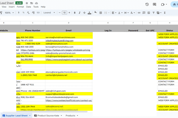Toggle strikethrough formatting
This screenshot has height=118, width=178.
pyautogui.click(x=84, y=13)
